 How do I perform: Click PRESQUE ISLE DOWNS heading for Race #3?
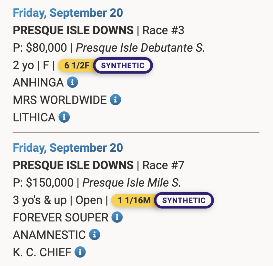pyautogui.click(x=73, y=30)
